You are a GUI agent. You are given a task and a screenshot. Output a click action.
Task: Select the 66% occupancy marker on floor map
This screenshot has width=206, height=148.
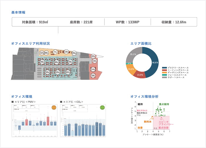point(56,62)
